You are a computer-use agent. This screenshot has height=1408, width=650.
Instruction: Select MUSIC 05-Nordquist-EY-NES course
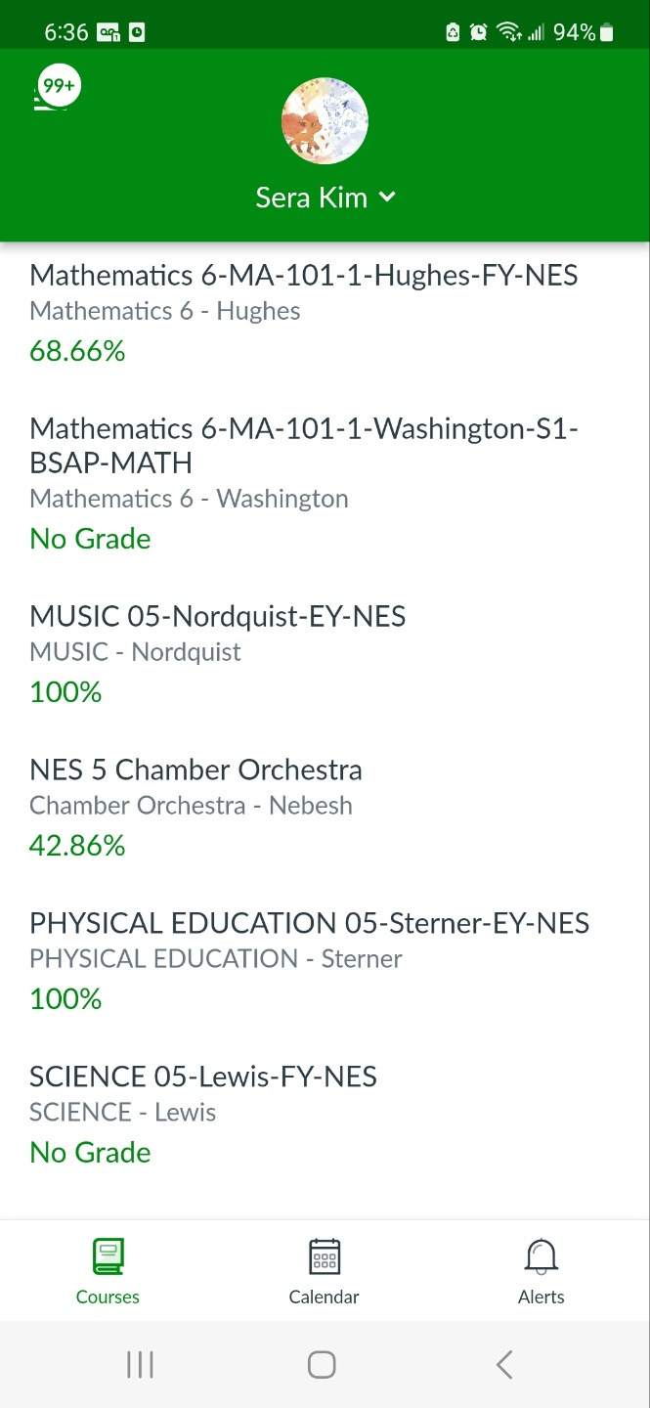point(217,617)
